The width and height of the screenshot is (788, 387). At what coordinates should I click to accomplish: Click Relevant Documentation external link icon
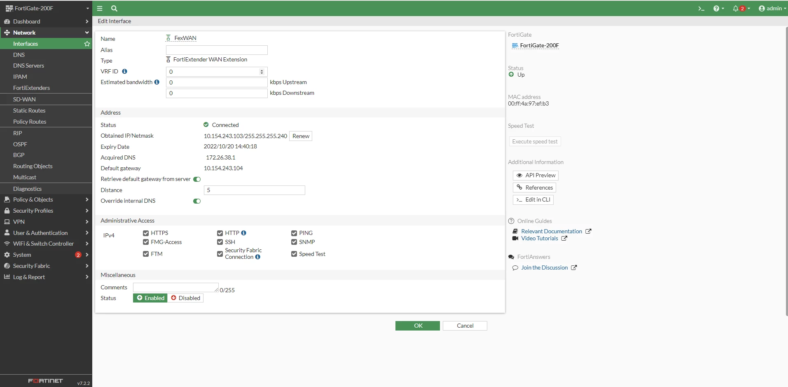tap(588, 231)
